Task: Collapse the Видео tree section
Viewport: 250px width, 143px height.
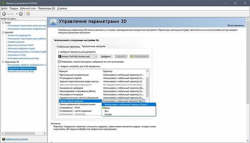Action: pyautogui.click(x=2, y=23)
